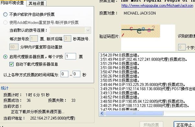Click the MICHAEL JACKSON vote target text
This screenshot has height=127, width=195.
(140, 13)
